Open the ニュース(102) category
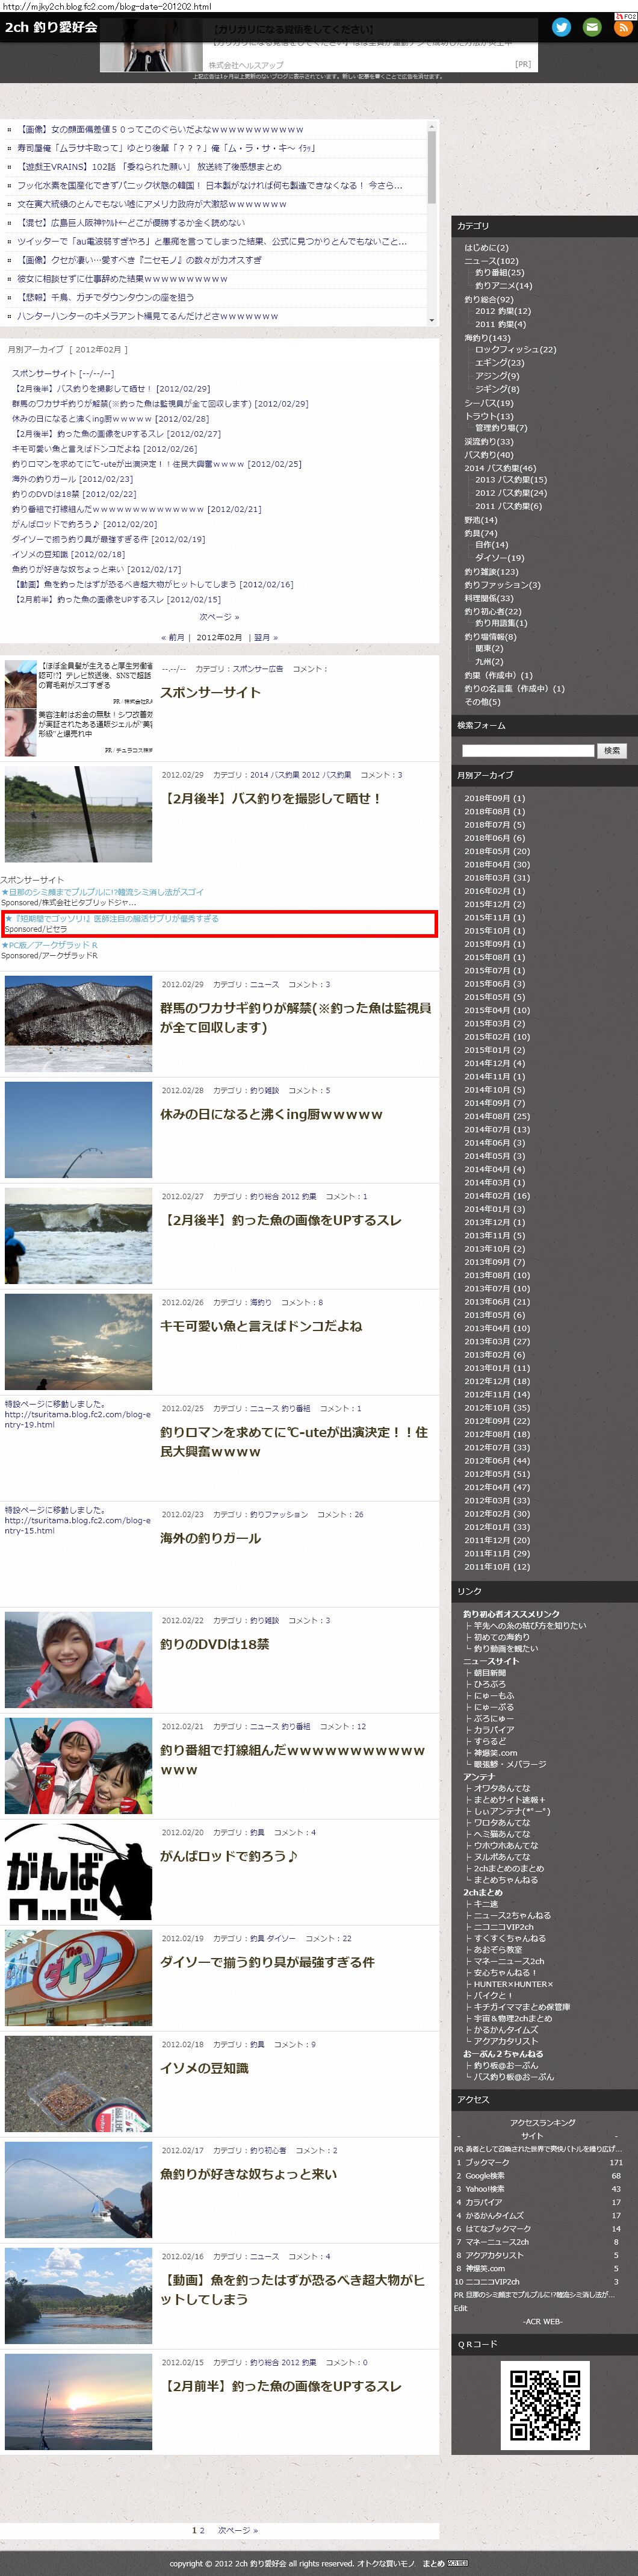Viewport: 638px width, 2576px height. pos(491,261)
